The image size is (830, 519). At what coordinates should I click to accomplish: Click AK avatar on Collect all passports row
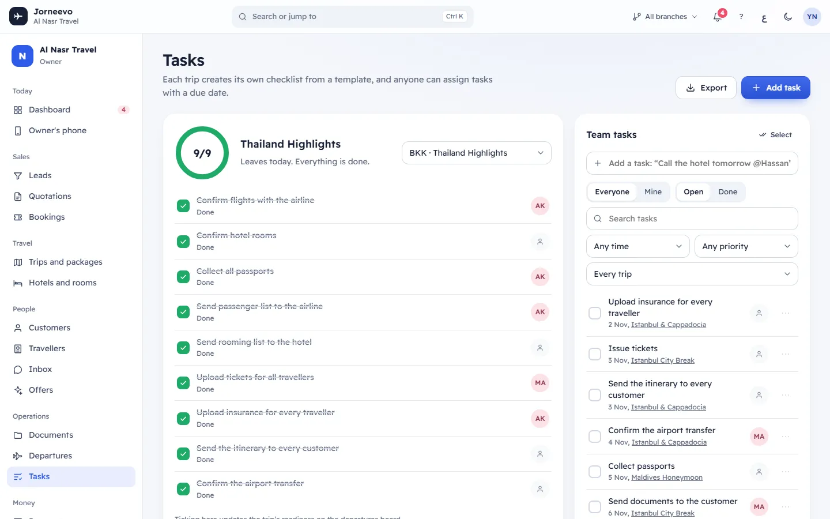pyautogui.click(x=540, y=277)
